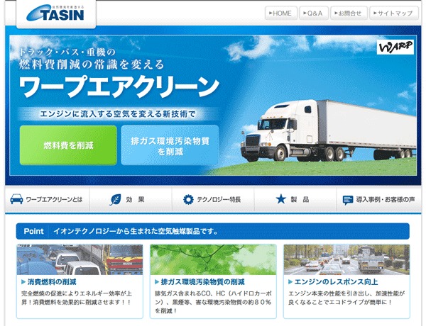Click the city road photo thumbnail

coord(346,259)
